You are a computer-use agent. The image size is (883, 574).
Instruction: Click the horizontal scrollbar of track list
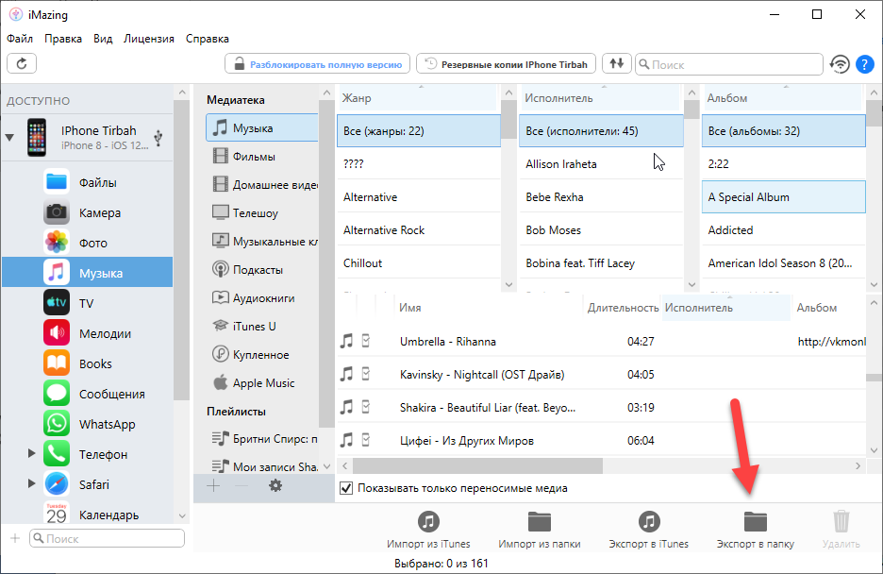point(477,465)
